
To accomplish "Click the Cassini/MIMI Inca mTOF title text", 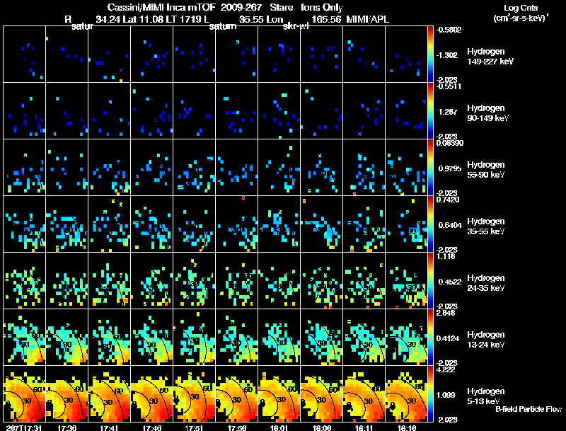I will point(161,7).
